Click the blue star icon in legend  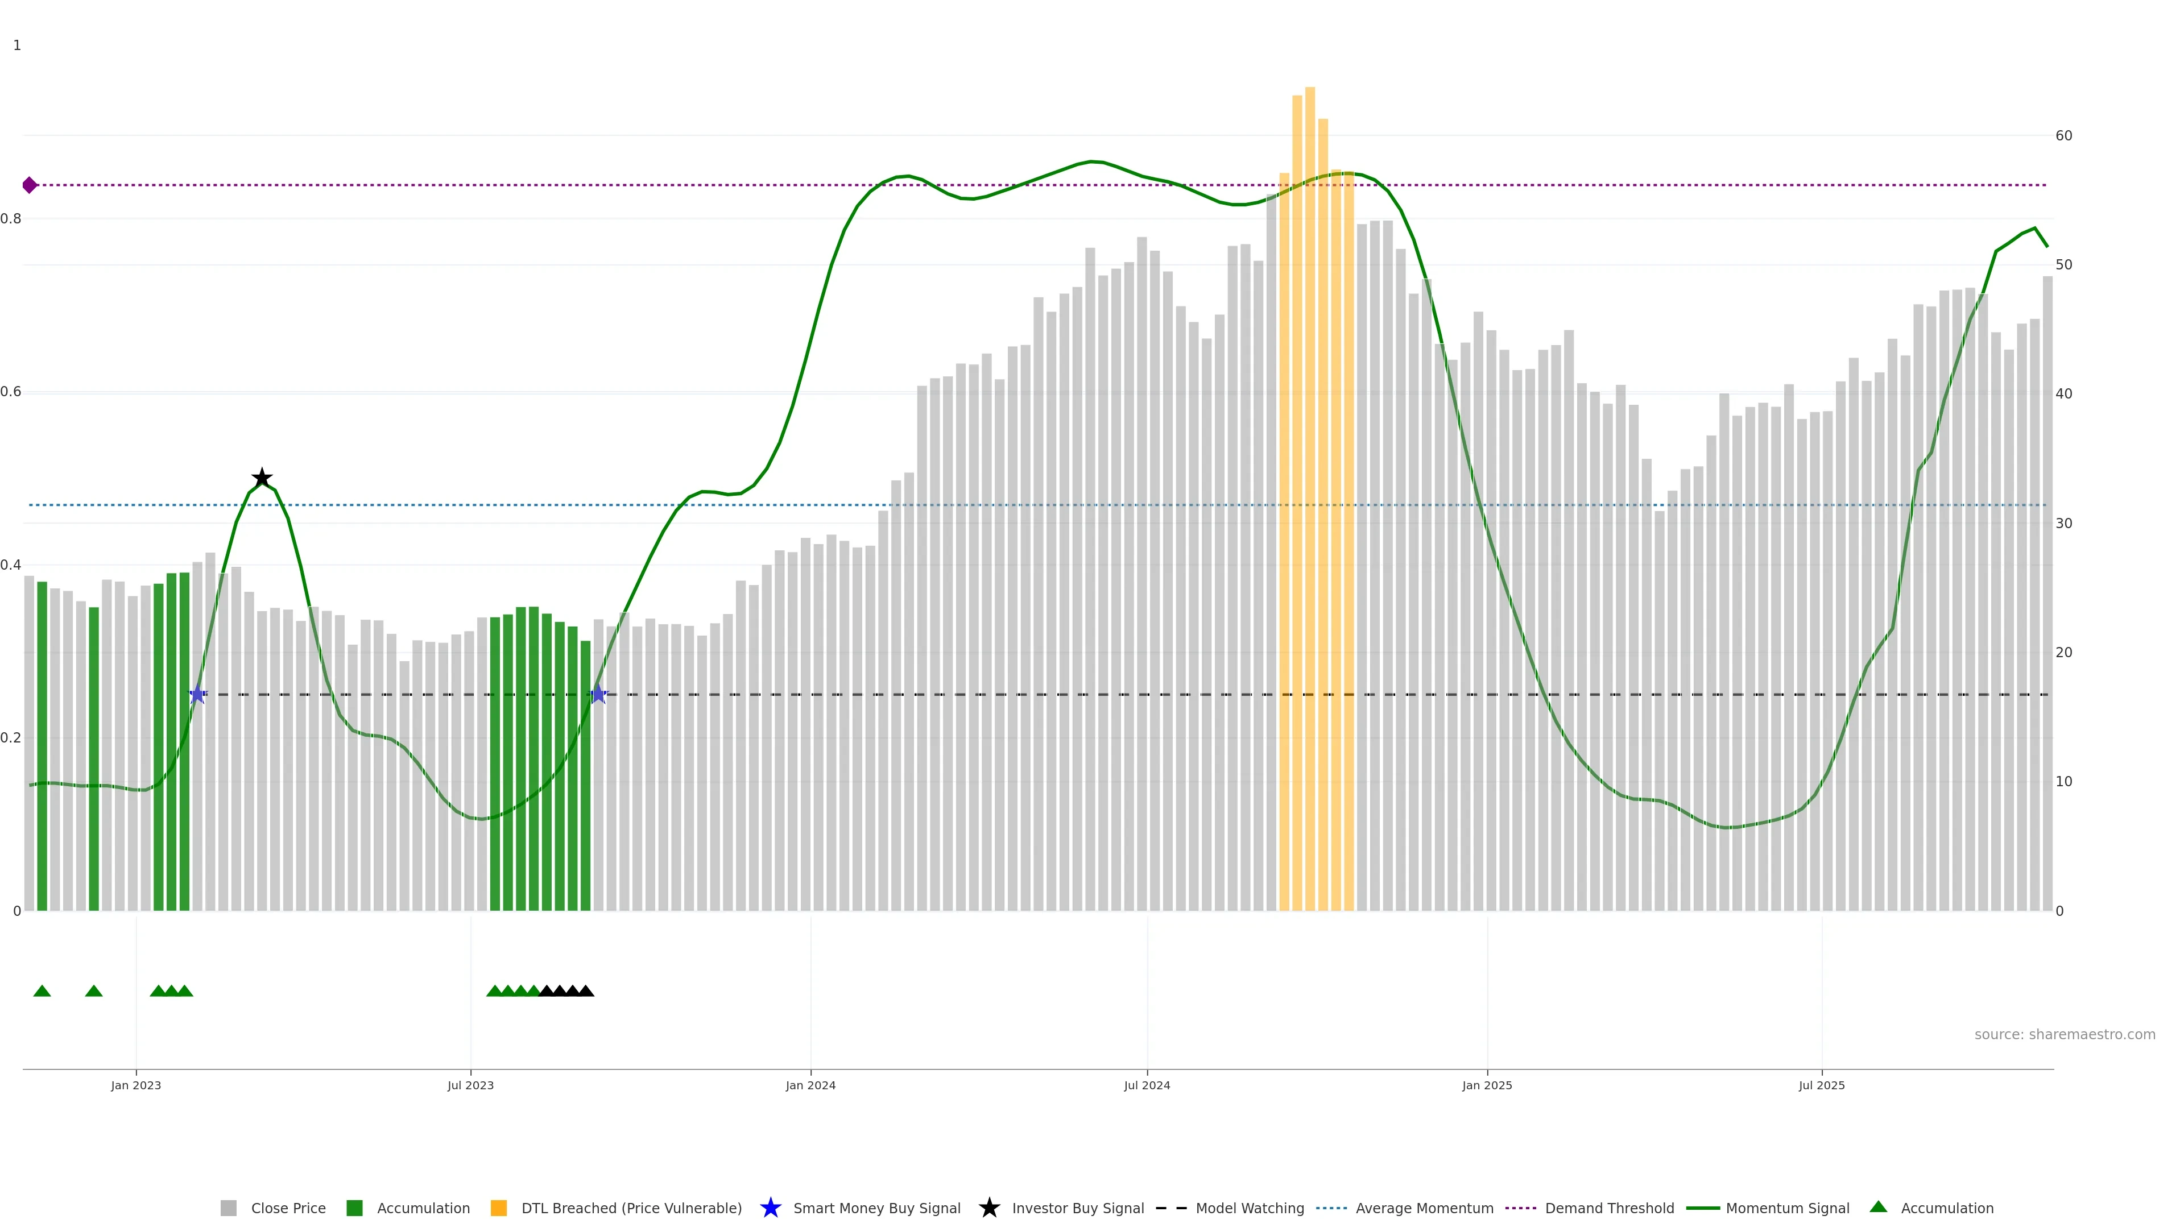click(770, 1209)
